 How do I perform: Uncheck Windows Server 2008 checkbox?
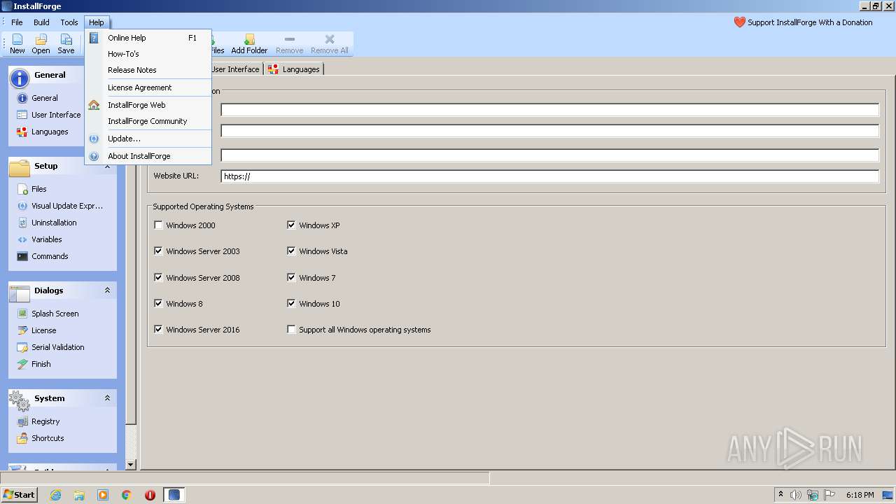pos(158,278)
